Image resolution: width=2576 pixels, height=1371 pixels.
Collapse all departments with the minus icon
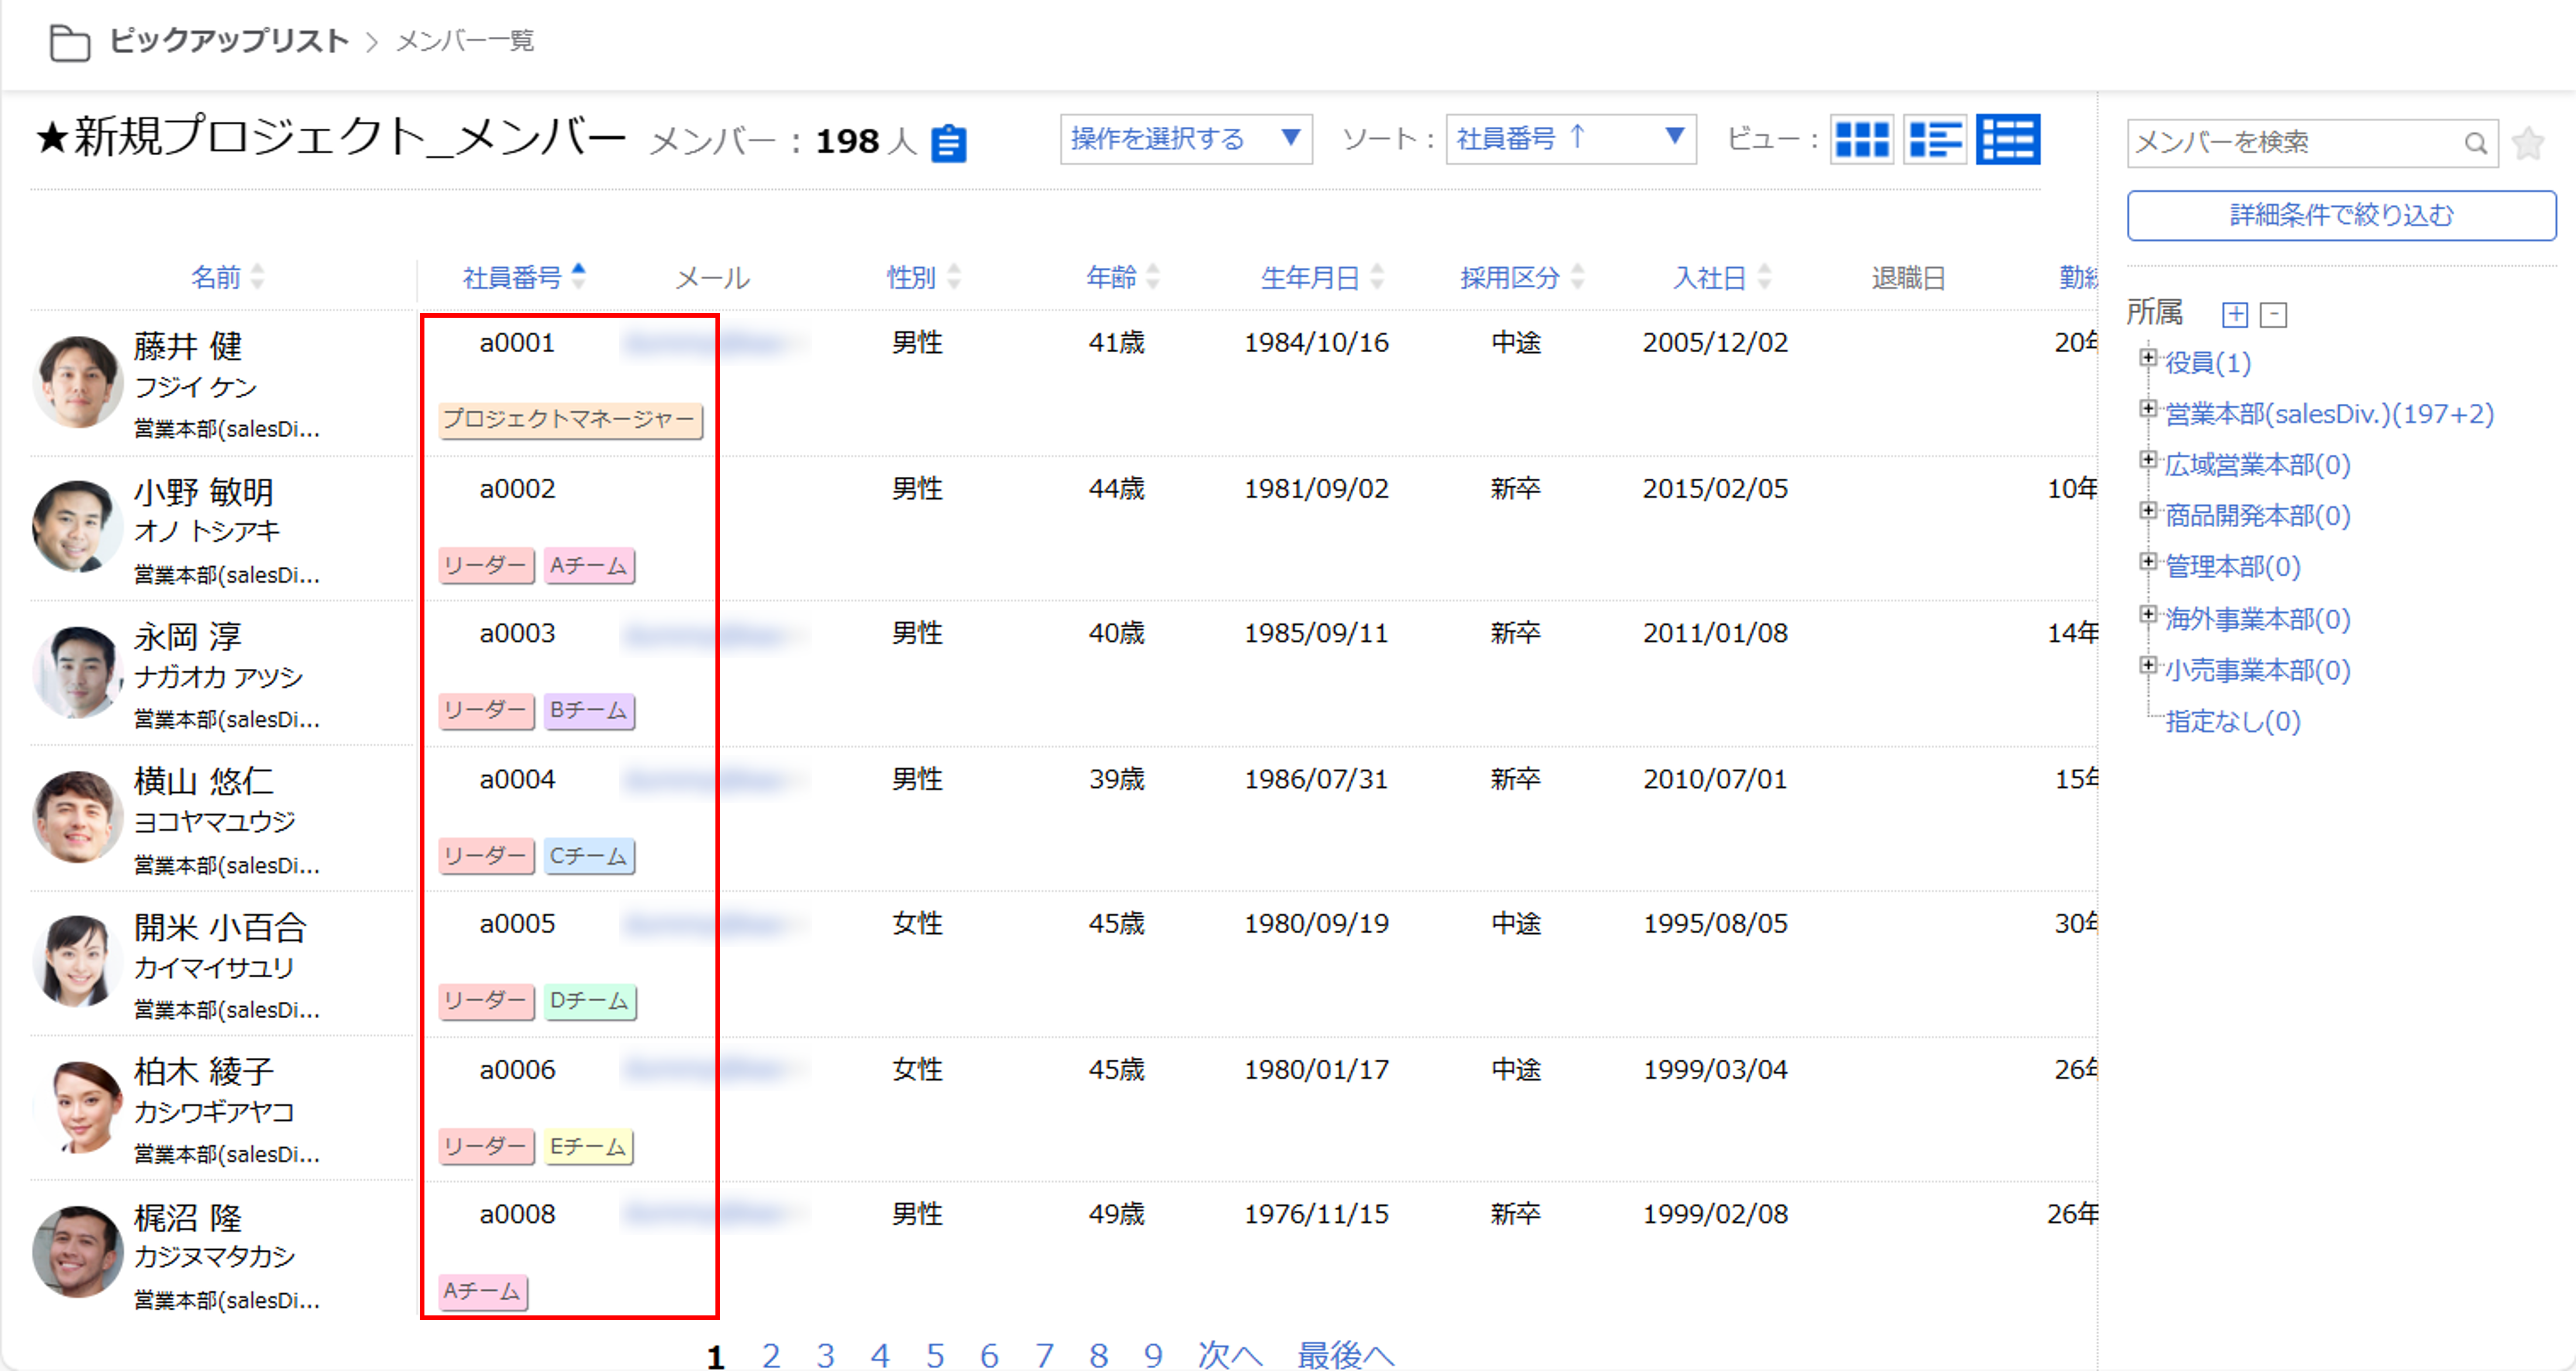(2273, 315)
